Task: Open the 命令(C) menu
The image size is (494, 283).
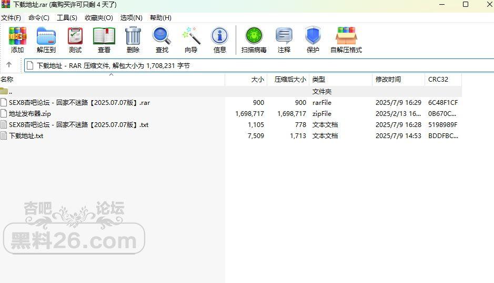Action: (39, 18)
